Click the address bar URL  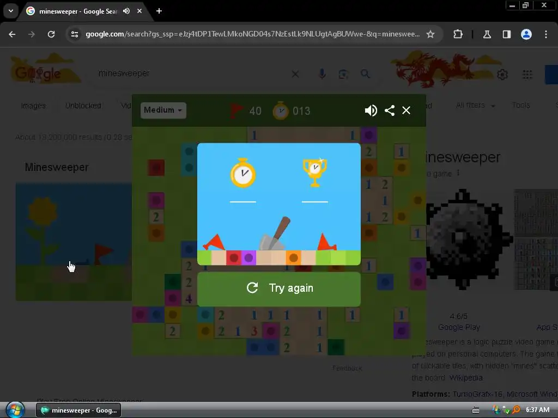[x=252, y=34]
